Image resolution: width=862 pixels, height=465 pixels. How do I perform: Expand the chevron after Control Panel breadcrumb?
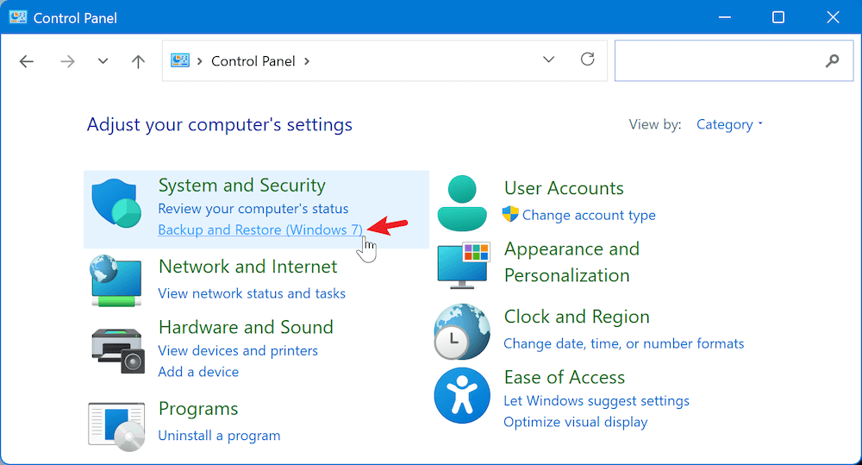point(307,61)
